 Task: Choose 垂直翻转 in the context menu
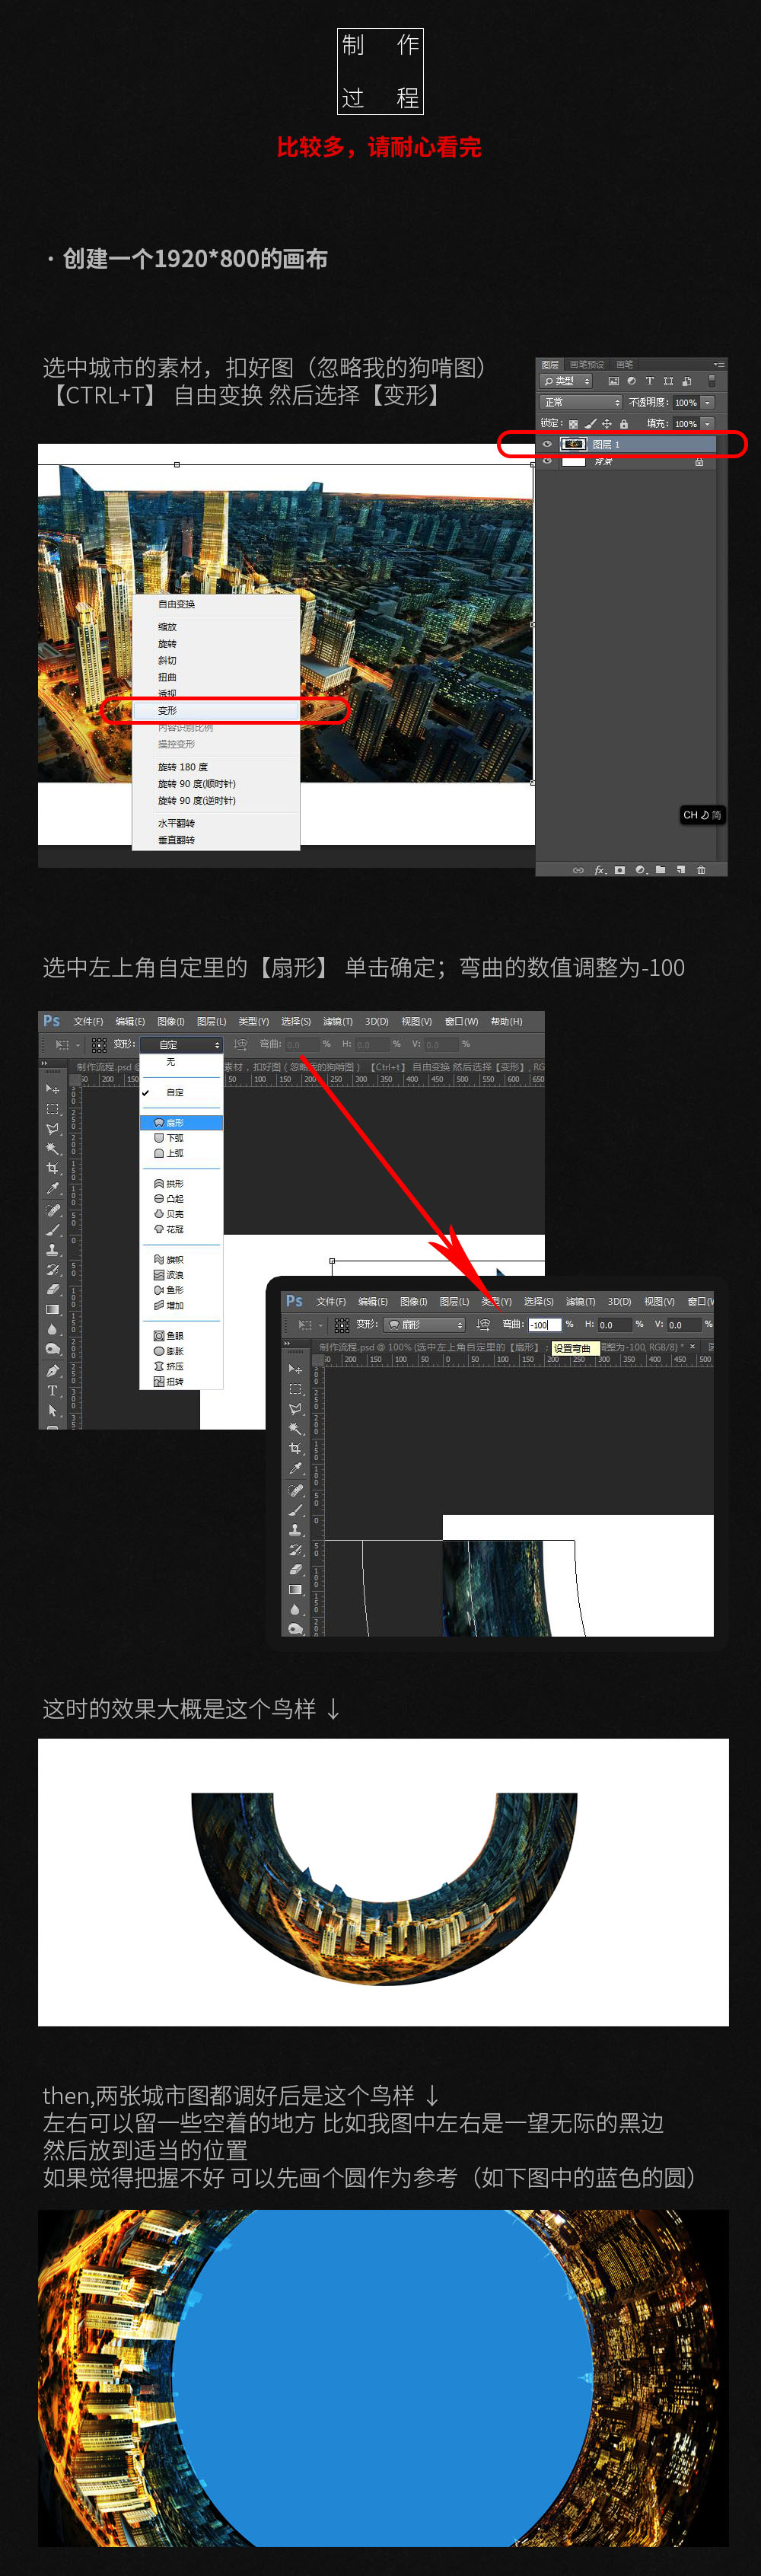(x=216, y=840)
